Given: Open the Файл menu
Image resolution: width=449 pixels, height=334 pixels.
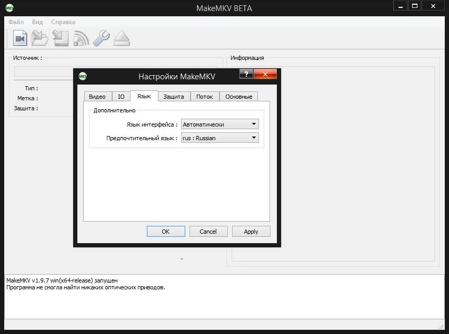Looking at the screenshot, I should pos(16,22).
